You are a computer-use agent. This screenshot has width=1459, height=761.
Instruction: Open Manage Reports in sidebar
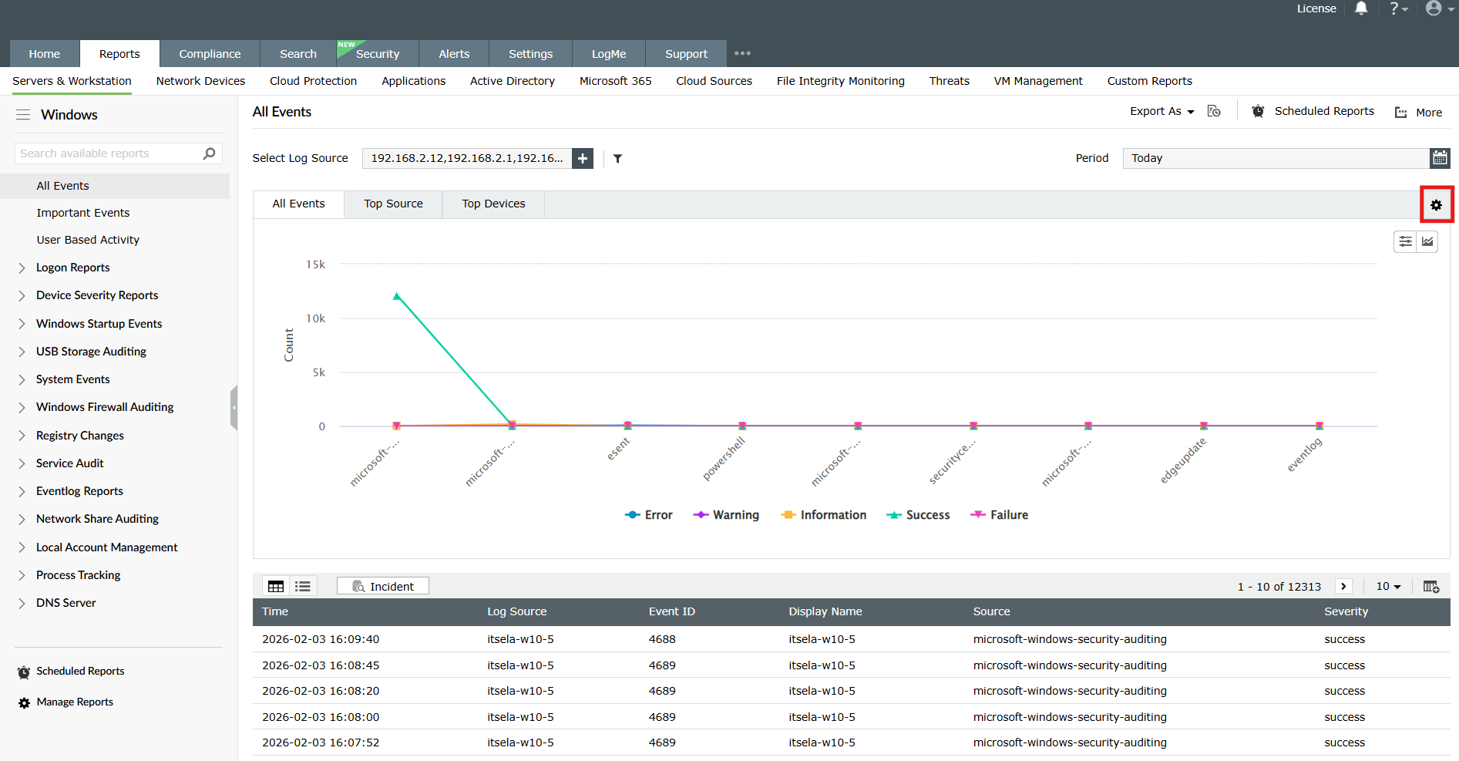(x=66, y=702)
